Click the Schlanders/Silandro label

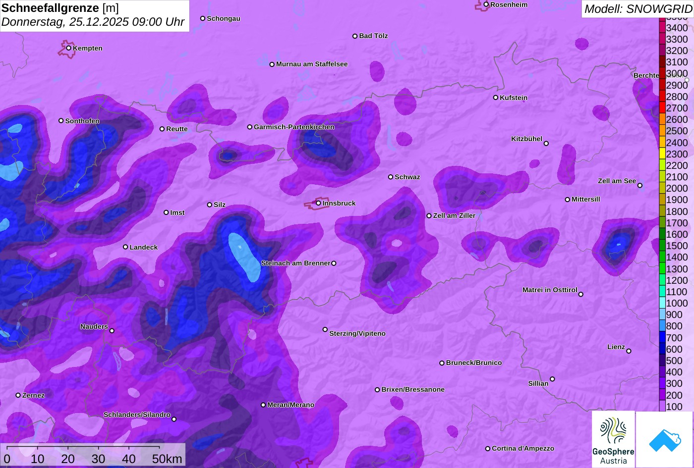137,415
